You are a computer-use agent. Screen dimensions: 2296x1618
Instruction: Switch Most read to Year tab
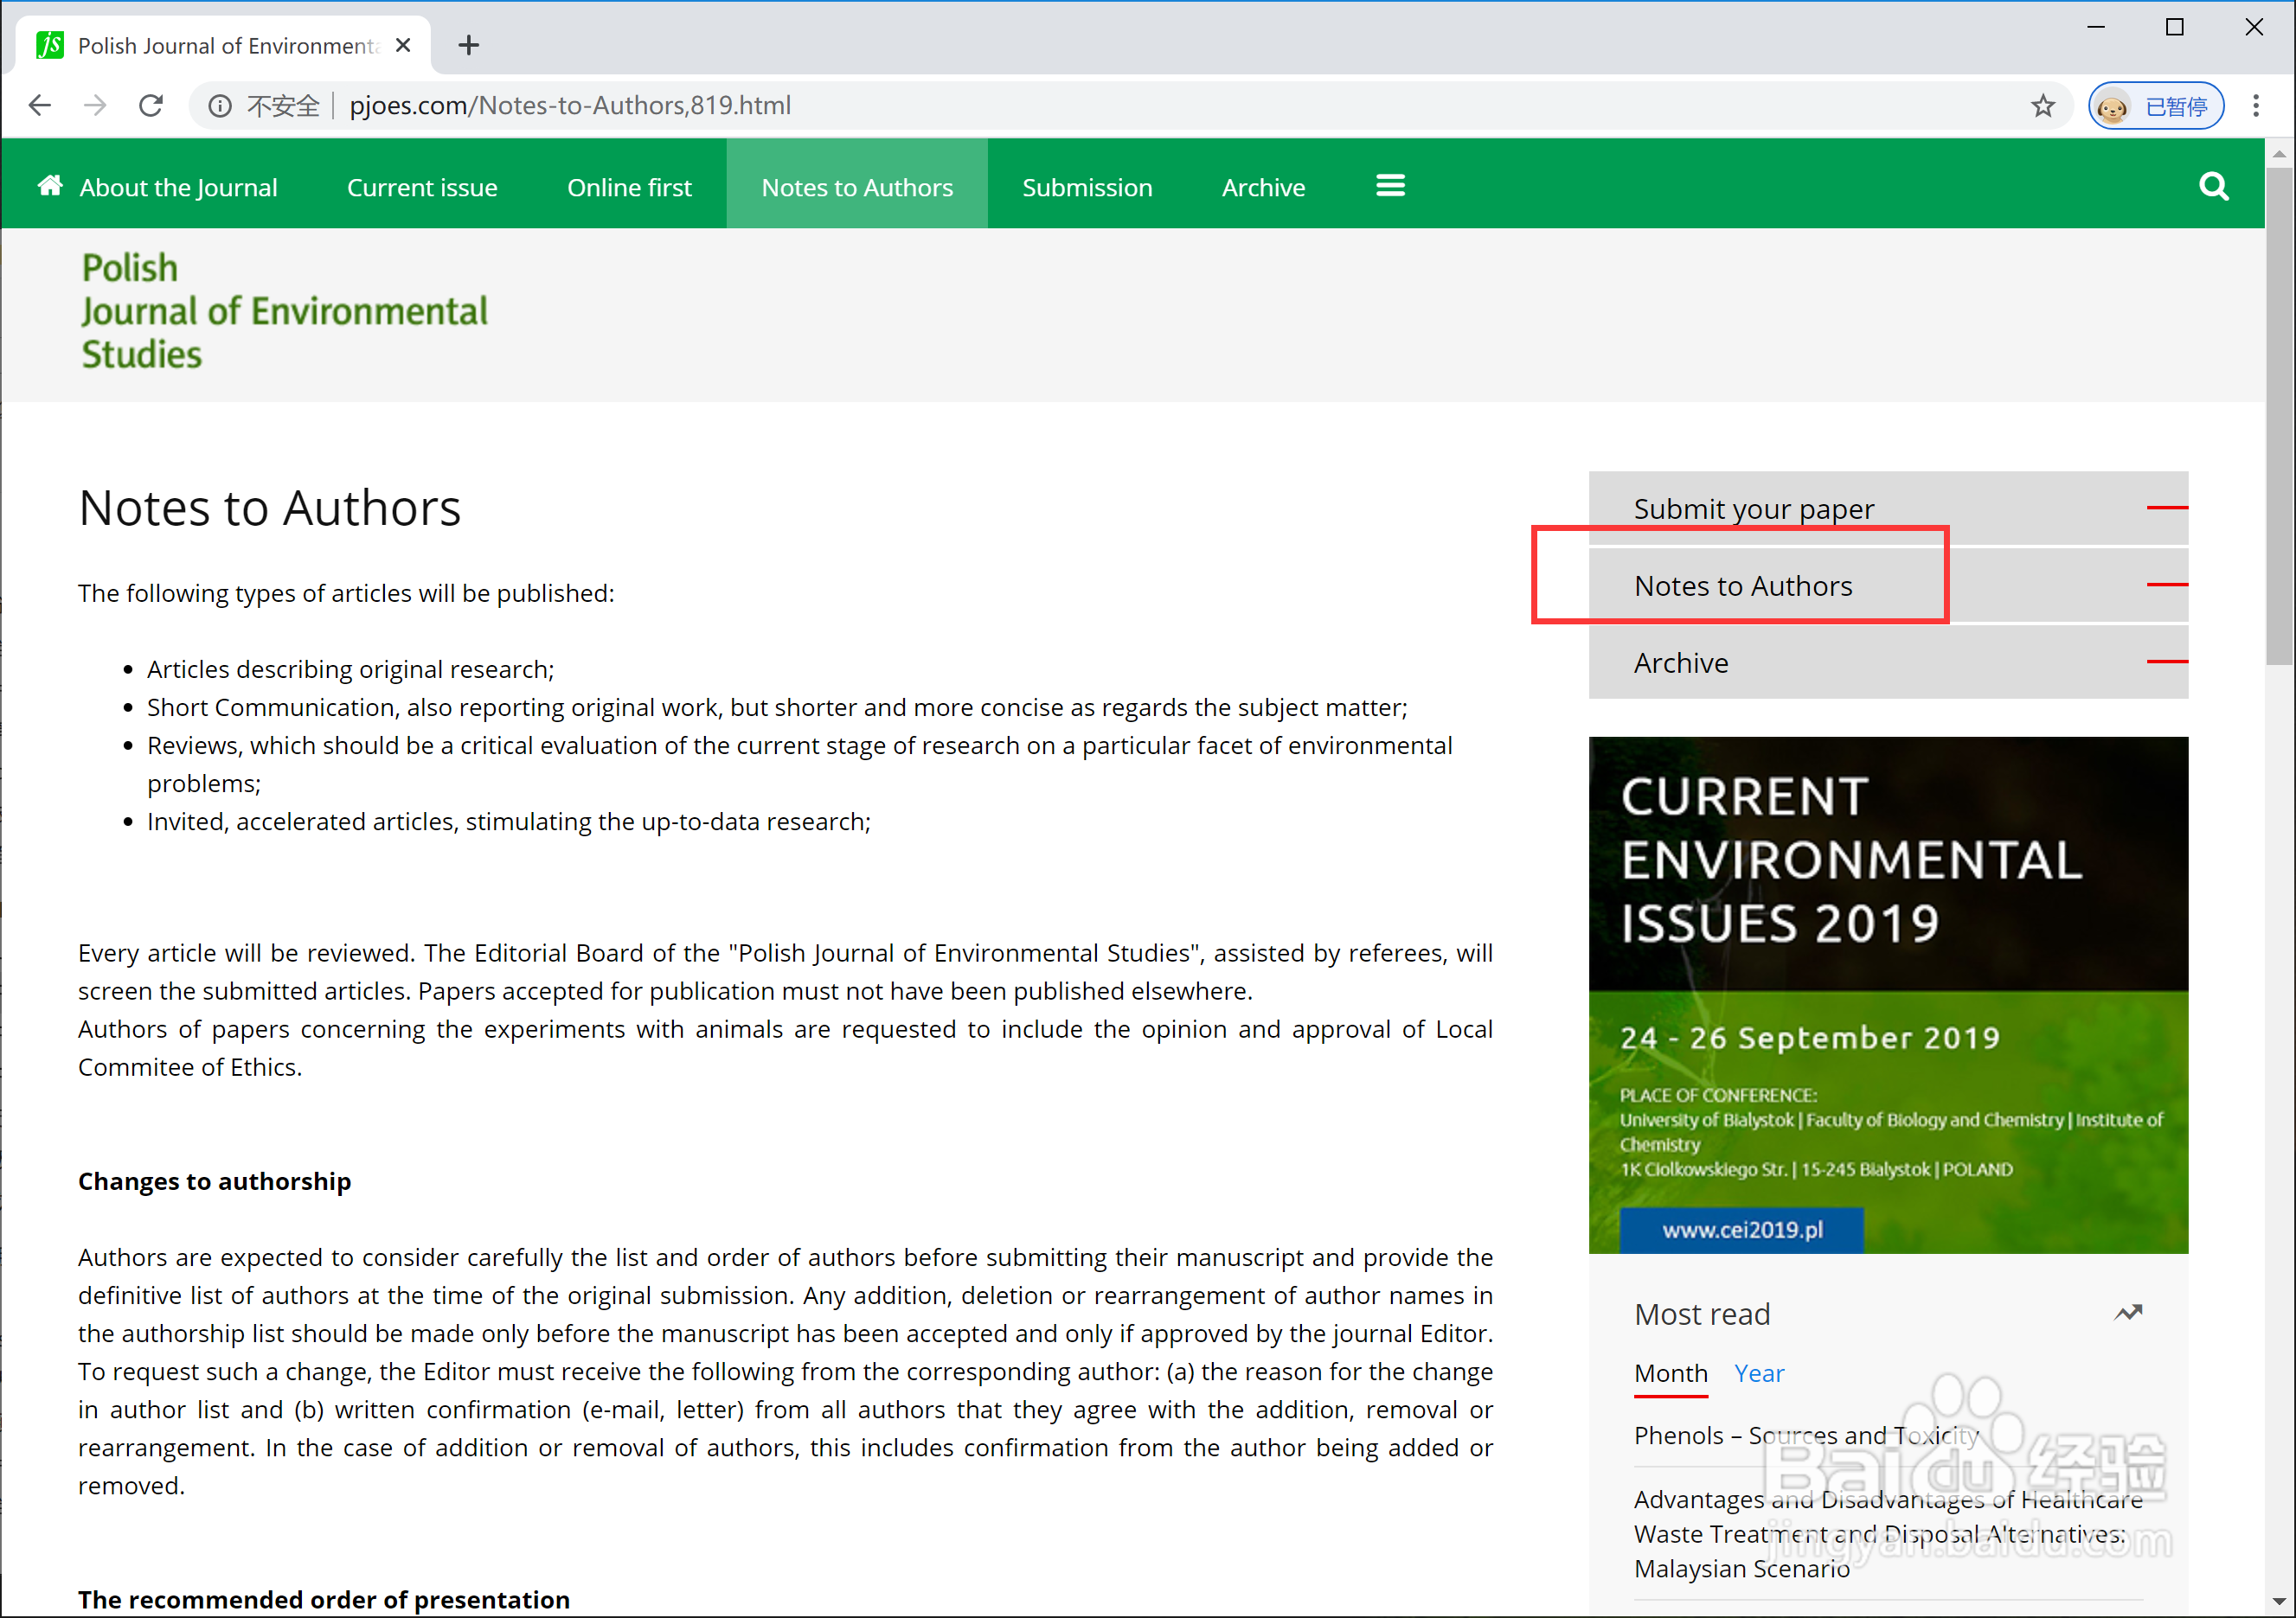(1759, 1373)
